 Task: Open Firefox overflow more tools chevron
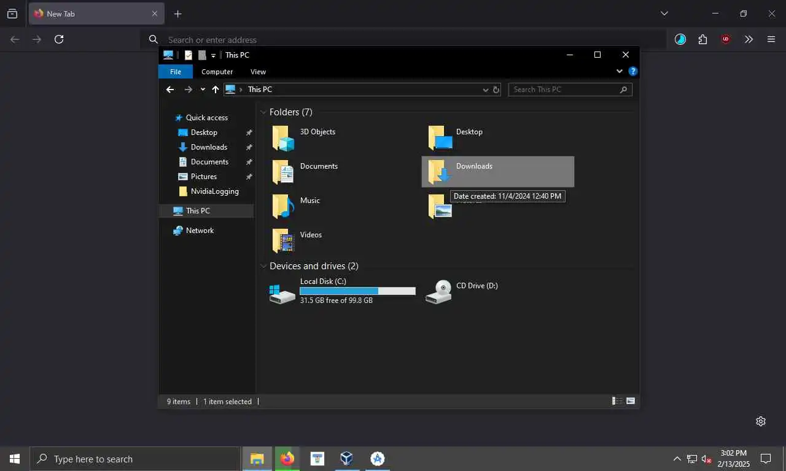749,39
